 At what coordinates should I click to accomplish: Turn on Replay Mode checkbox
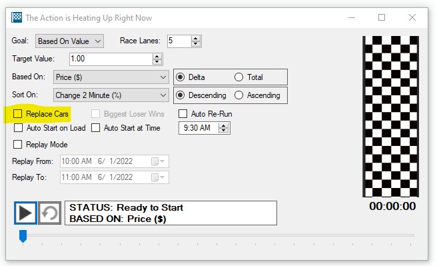[x=17, y=145]
